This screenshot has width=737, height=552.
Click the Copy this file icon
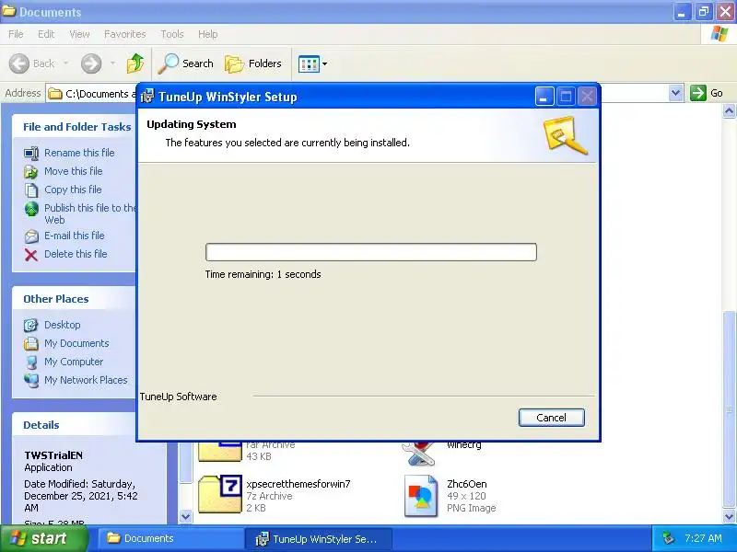tap(31, 190)
